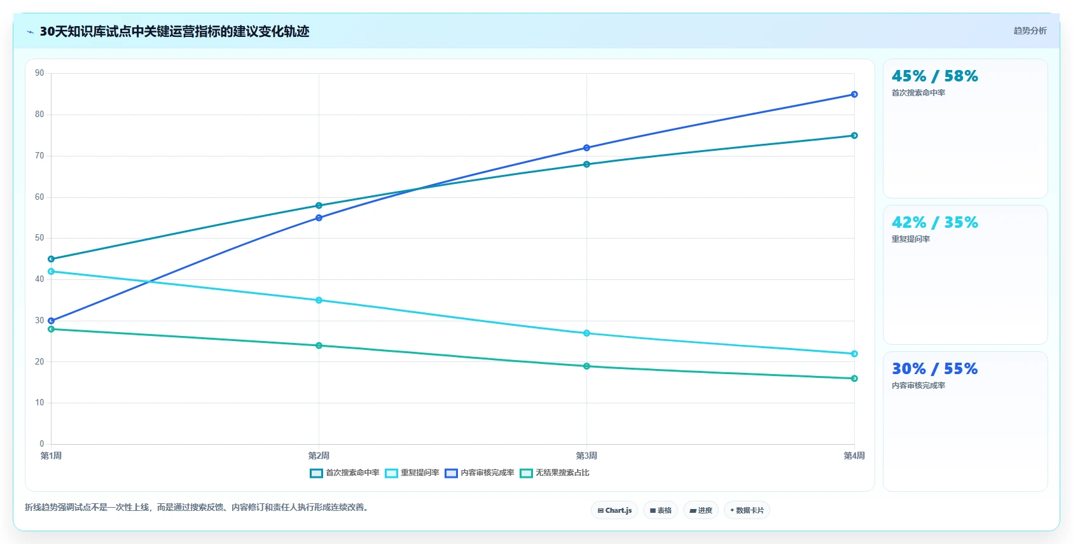Click 重复提问率 data point at 第4周
1073x544 pixels.
[x=854, y=354]
